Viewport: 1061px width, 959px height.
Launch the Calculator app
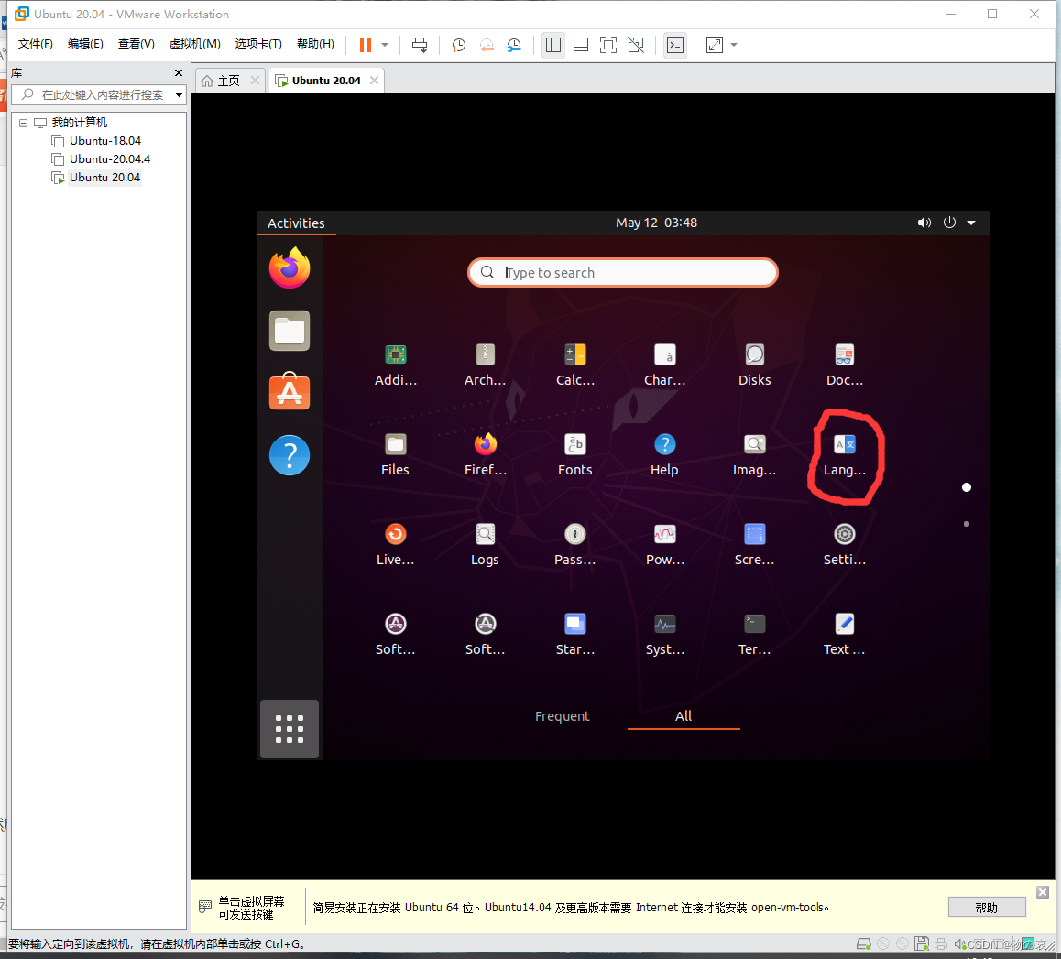575,355
